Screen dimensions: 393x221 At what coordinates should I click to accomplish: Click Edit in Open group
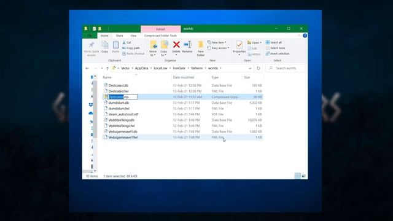pyautogui.click(x=252, y=48)
